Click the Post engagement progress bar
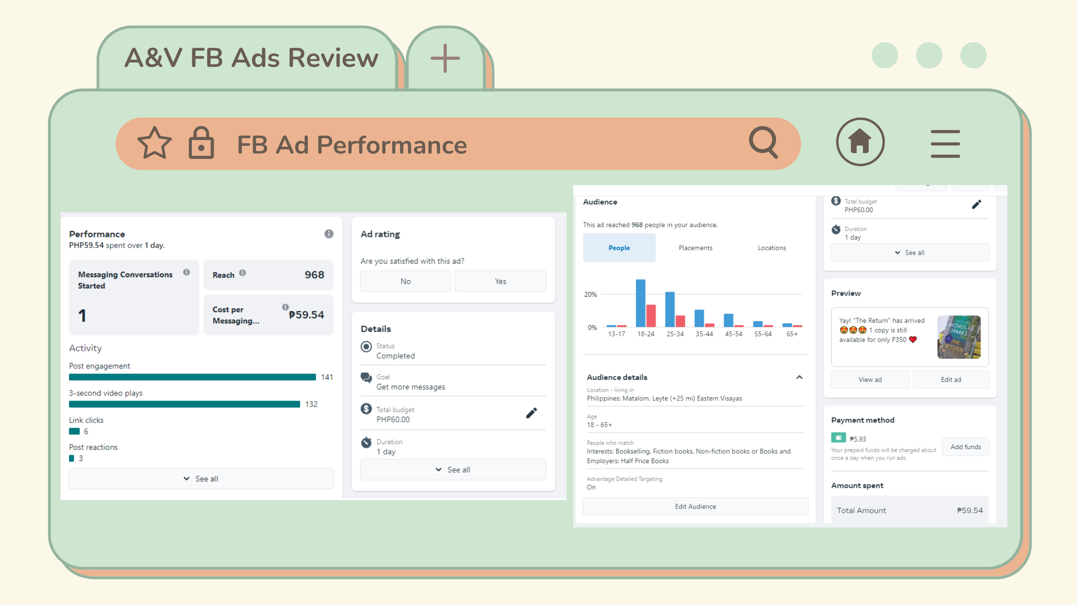The image size is (1077, 605). point(192,377)
